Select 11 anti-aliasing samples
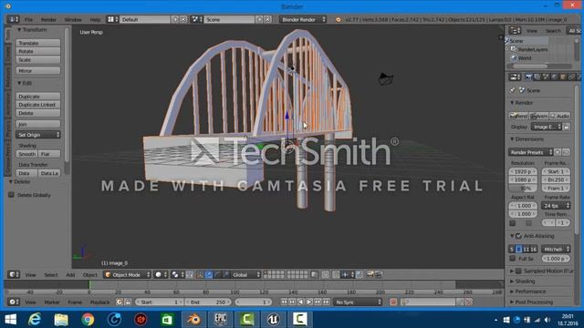Image resolution: width=584 pixels, height=328 pixels. point(526,249)
